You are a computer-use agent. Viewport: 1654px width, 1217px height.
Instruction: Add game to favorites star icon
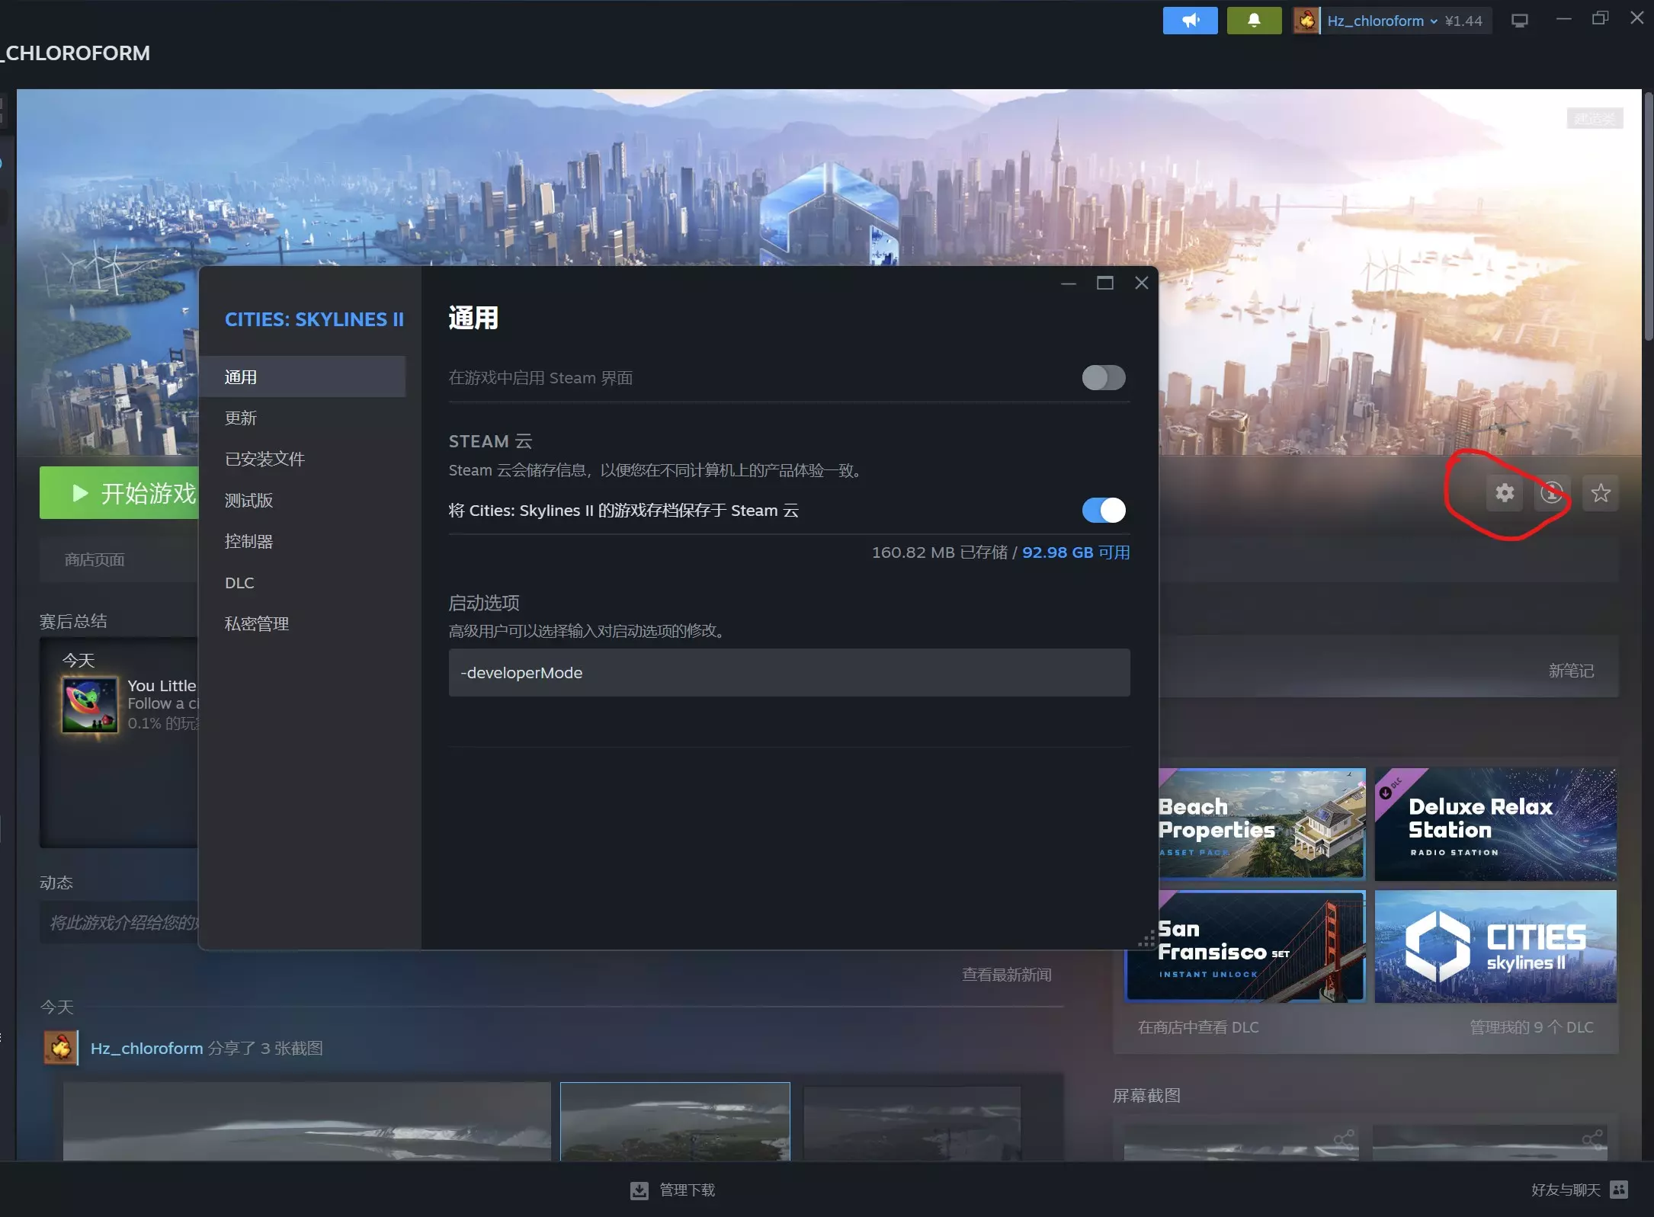click(x=1600, y=493)
